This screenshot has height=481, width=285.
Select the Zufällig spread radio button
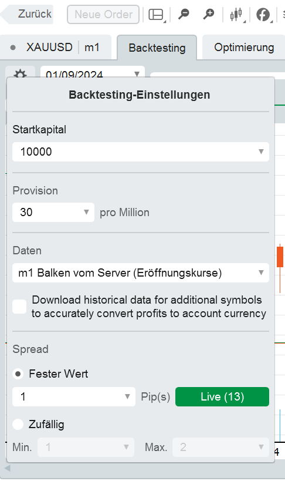coord(18,424)
